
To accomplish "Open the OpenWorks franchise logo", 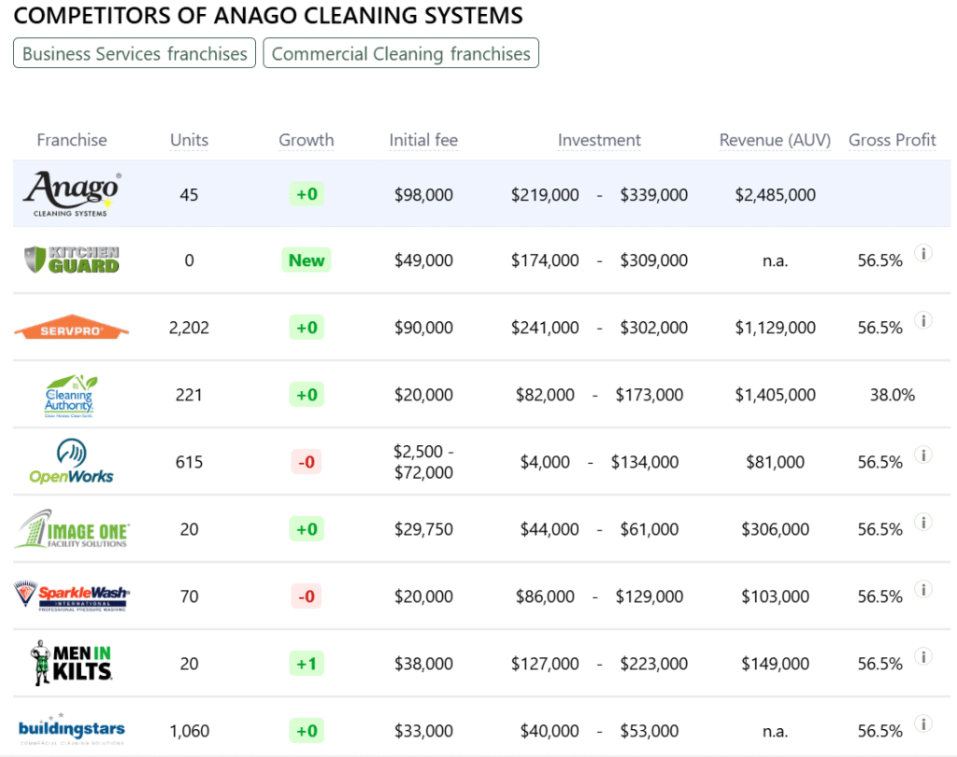I will tap(71, 461).
